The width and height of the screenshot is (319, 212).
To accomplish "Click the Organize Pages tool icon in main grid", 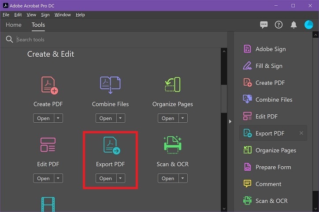I will (173, 84).
